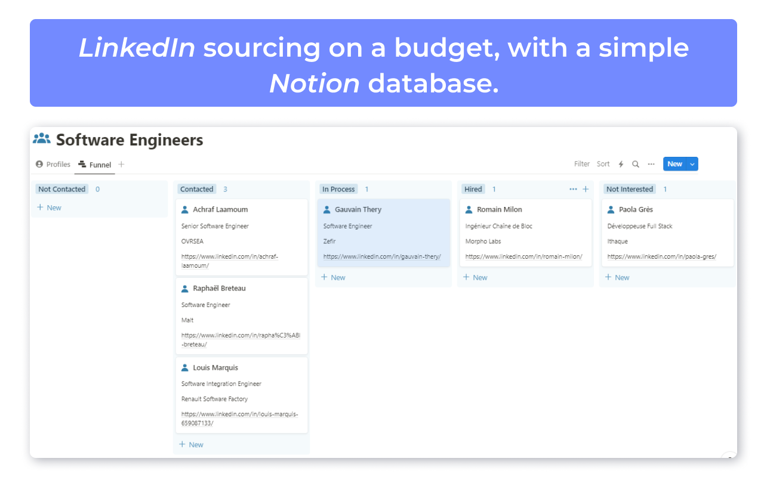Click Software Integration Engineer title text

click(221, 384)
